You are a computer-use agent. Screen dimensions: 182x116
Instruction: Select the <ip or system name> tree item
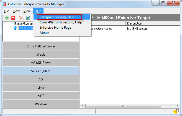(26, 28)
